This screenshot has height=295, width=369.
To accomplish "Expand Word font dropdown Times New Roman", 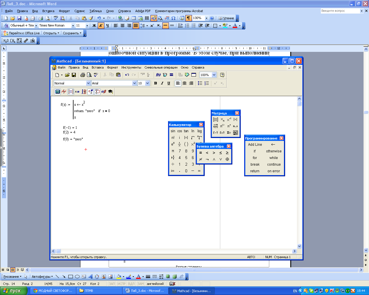I will coord(73,26).
